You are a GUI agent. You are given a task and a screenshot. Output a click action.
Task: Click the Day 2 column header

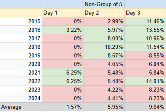(104, 13)
